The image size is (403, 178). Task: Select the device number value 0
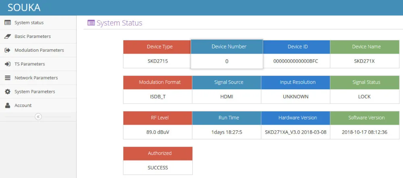coord(226,62)
